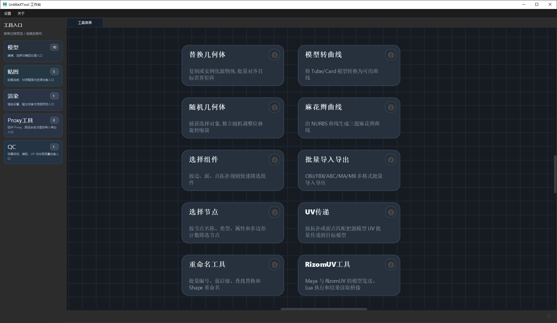Image resolution: width=557 pixels, height=323 pixels.
Task: Open the 关于 menu
Action: 21,14
